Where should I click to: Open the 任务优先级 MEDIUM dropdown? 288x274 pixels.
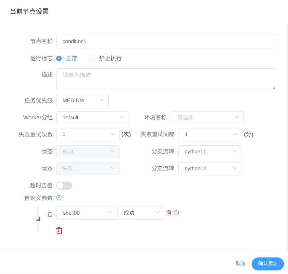pos(82,101)
